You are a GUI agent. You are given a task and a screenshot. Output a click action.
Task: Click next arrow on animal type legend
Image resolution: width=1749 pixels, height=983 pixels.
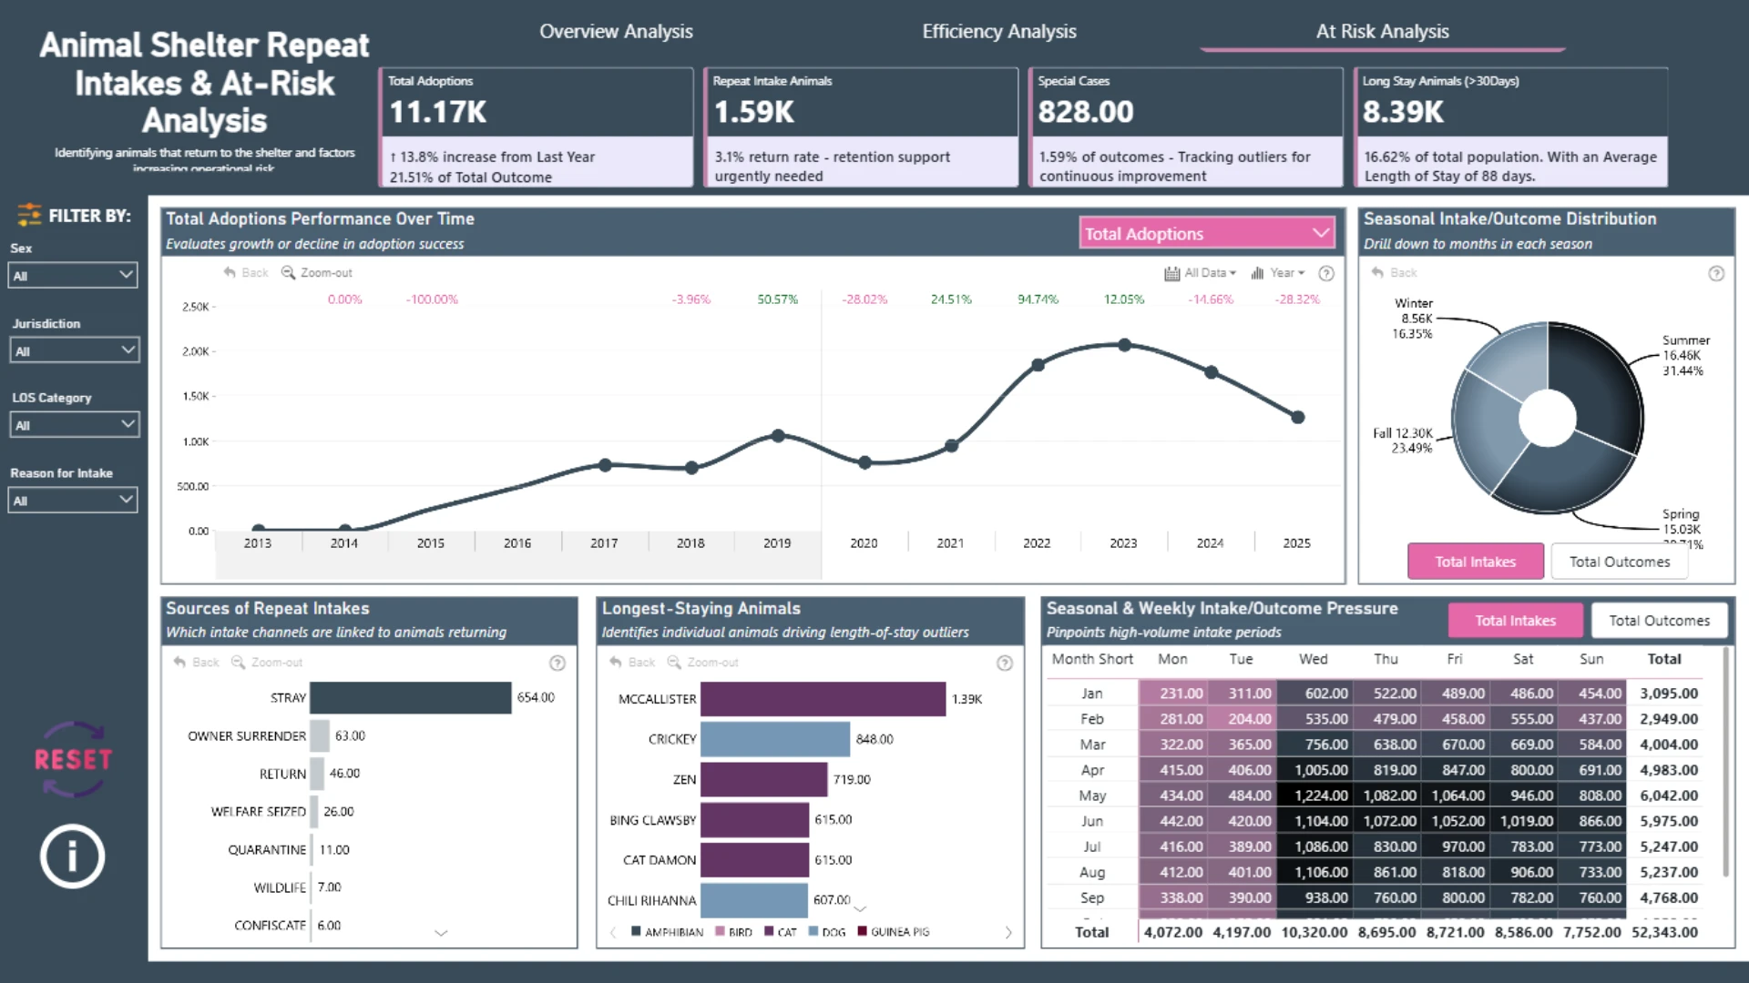pos(1008,932)
